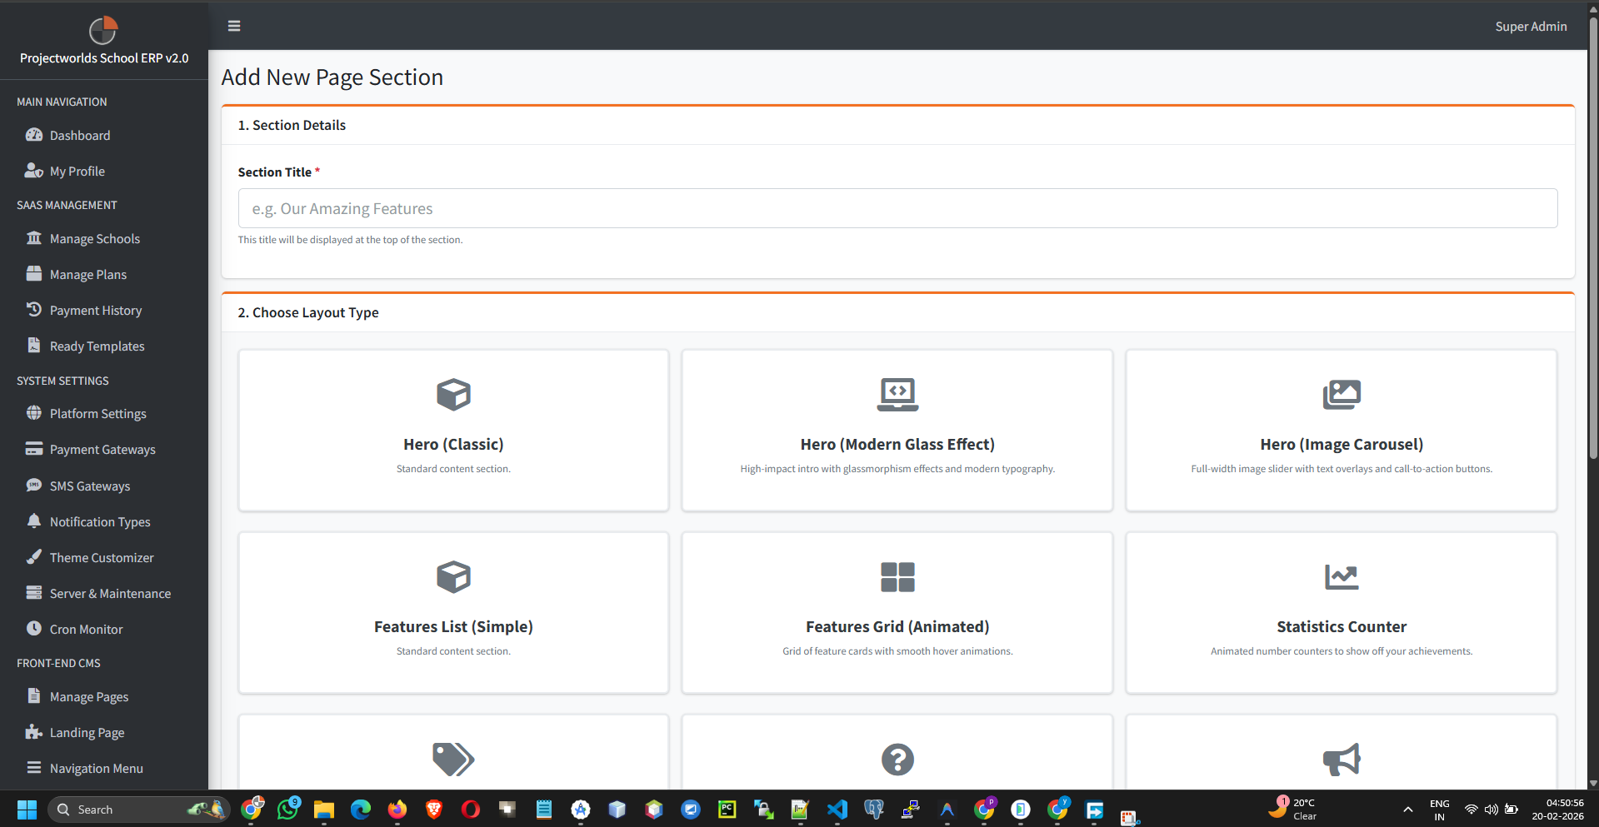Open Theme Customizer via its brush icon
The width and height of the screenshot is (1599, 827).
tap(34, 556)
